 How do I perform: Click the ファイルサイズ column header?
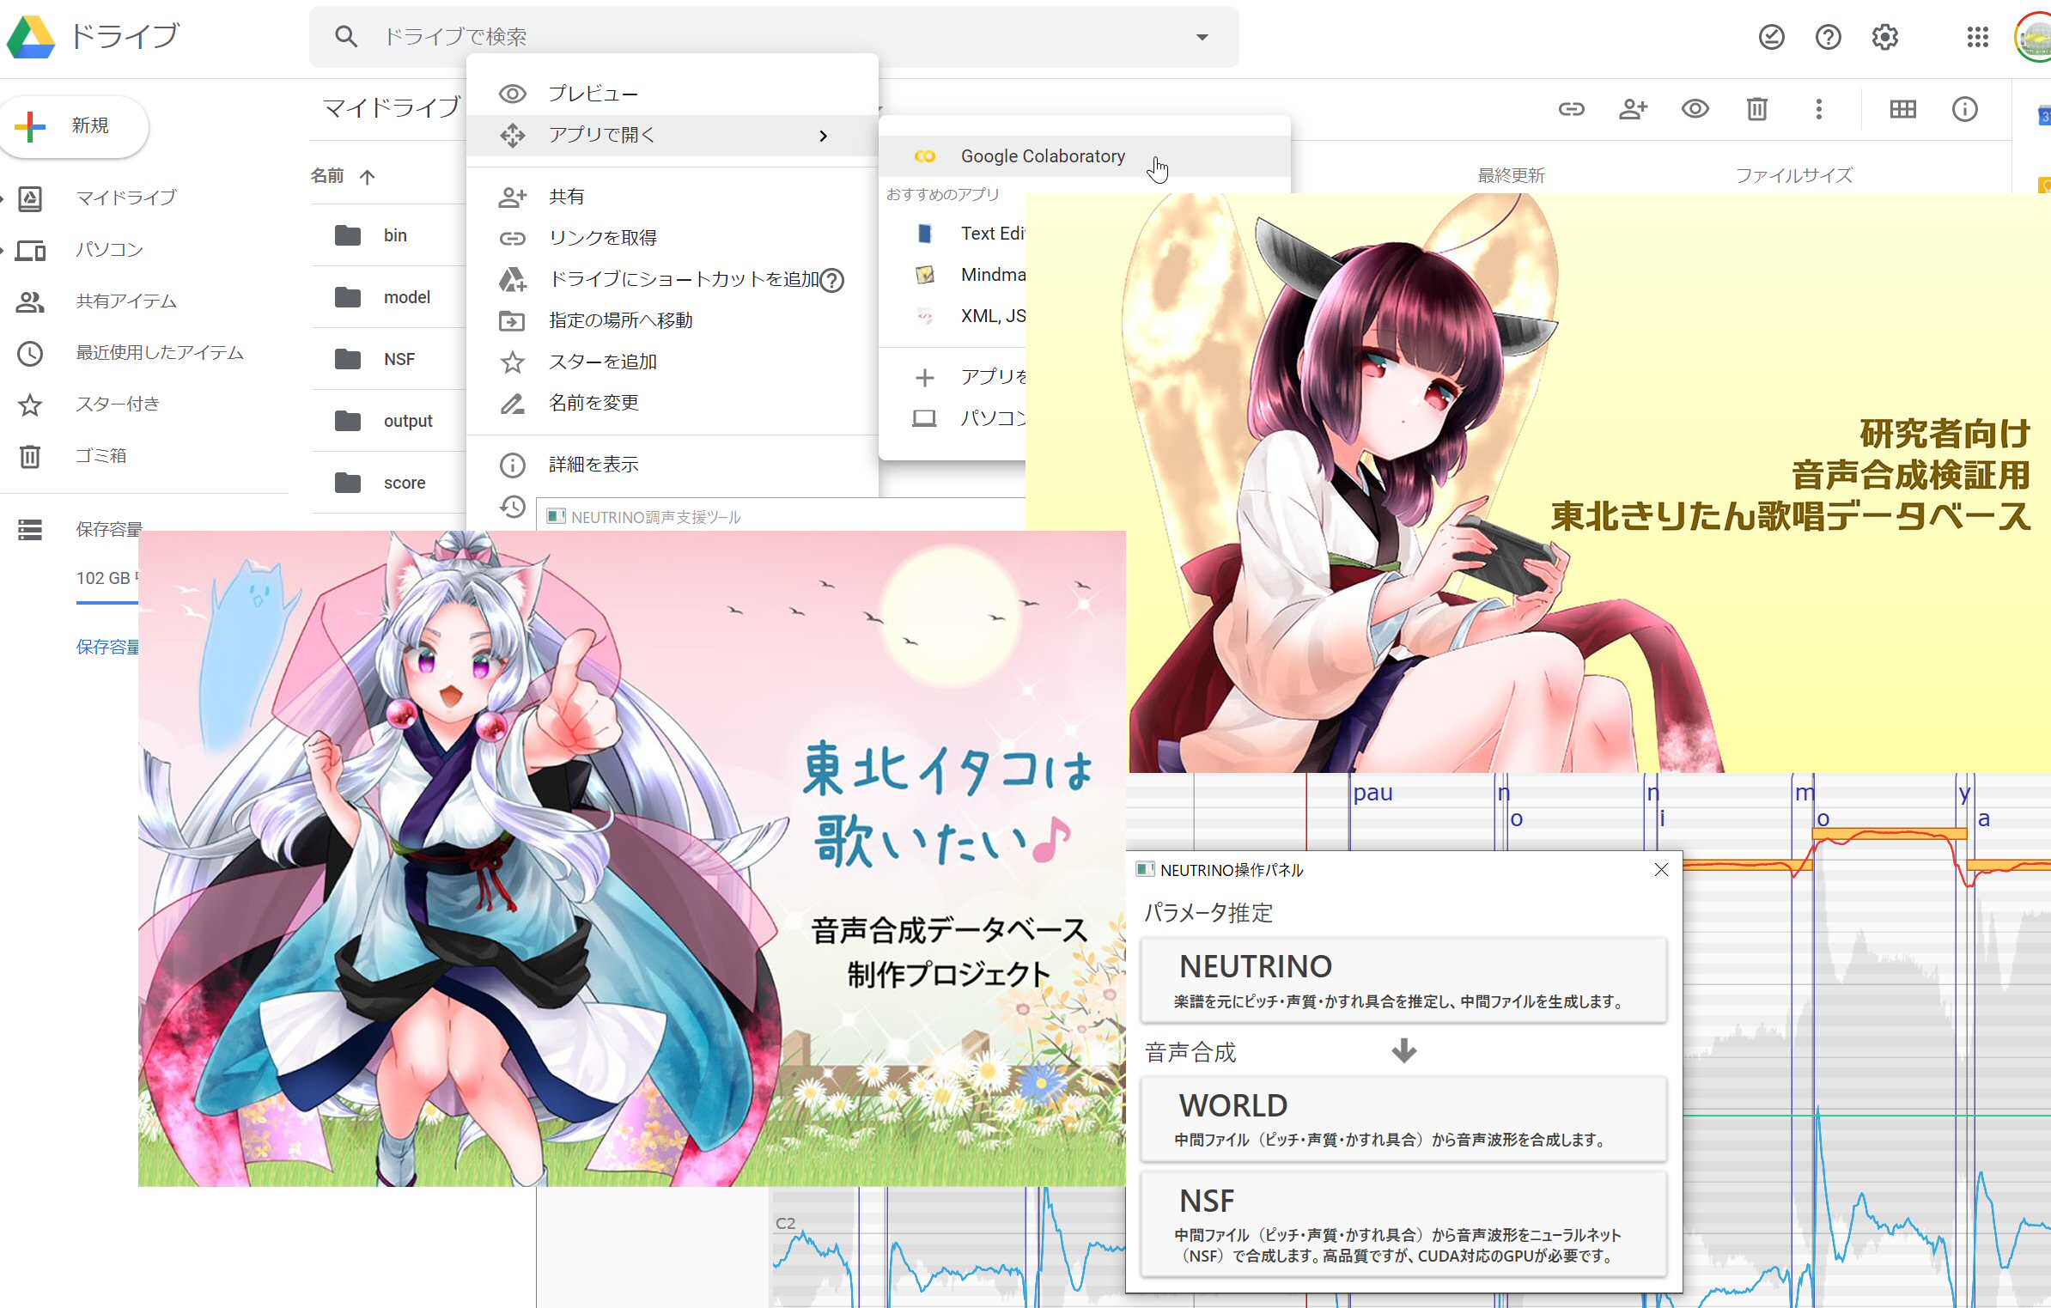point(1793,176)
